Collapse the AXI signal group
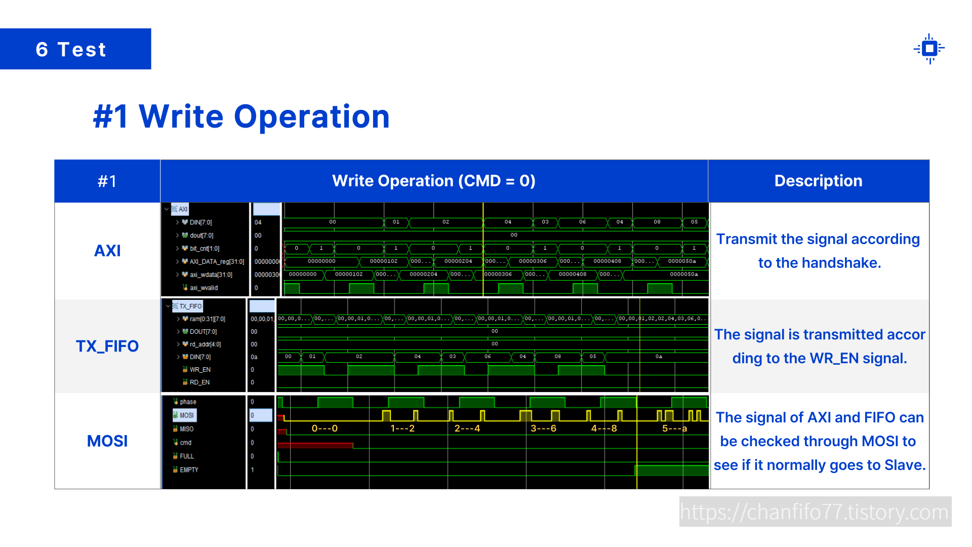The width and height of the screenshot is (972, 547). 167,209
